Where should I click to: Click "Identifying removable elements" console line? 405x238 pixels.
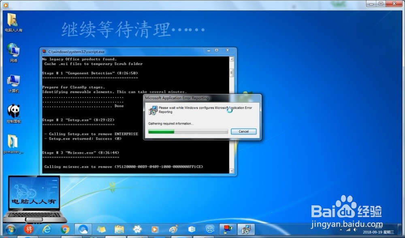click(114, 92)
